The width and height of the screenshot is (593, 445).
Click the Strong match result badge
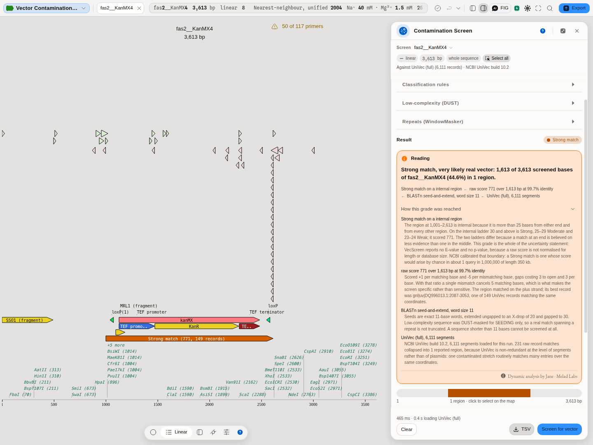(x=563, y=140)
